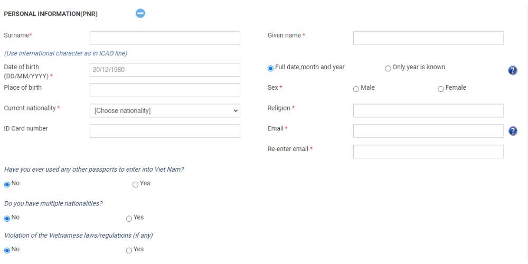Image resolution: width=528 pixels, height=264 pixels.
Task: Click the Religion input field
Action: [428, 111]
